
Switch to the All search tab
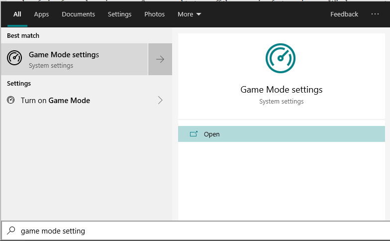[17, 14]
